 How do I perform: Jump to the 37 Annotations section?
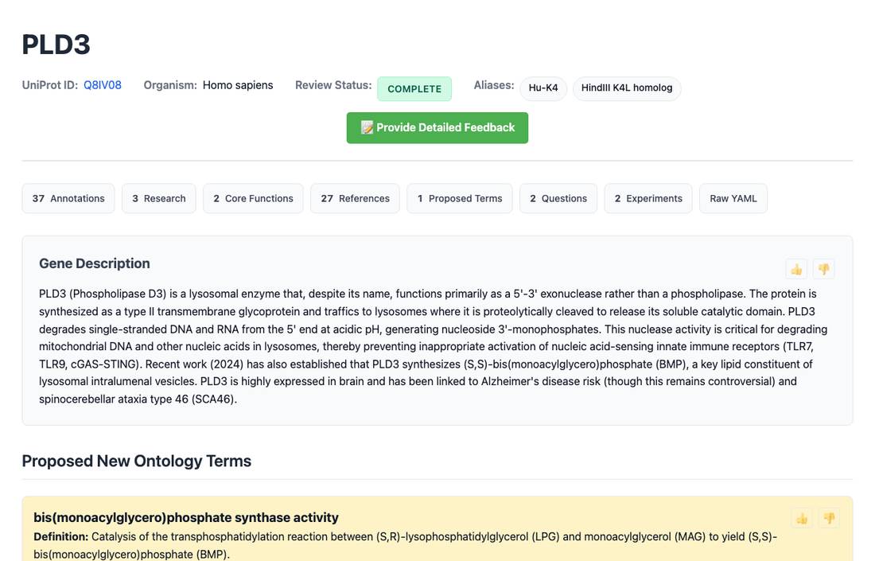click(68, 198)
